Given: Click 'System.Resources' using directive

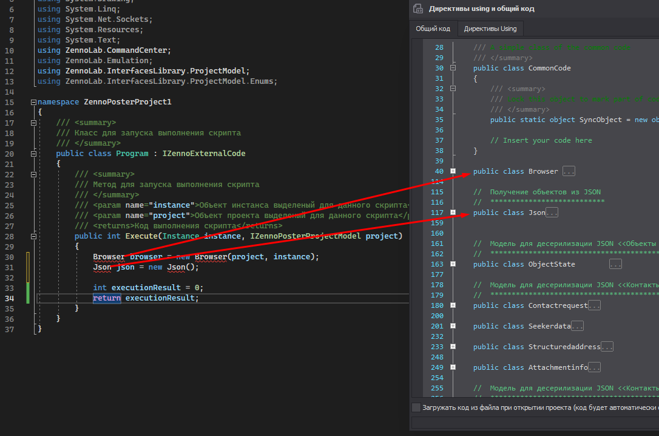Looking at the screenshot, I should point(103,30).
